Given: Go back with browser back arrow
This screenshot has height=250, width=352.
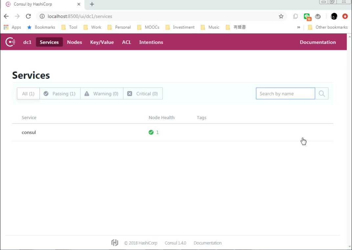Looking at the screenshot, I should tap(6, 16).
